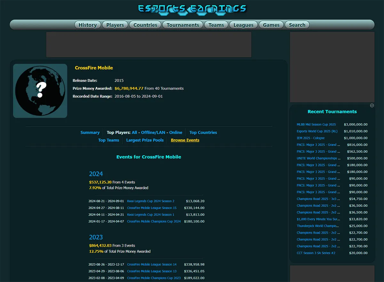Open the Players navigation menu
384x282 pixels.
(x=115, y=25)
